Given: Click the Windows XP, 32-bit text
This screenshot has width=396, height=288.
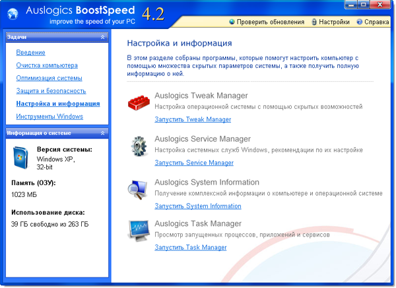Looking at the screenshot, I should point(56,163).
